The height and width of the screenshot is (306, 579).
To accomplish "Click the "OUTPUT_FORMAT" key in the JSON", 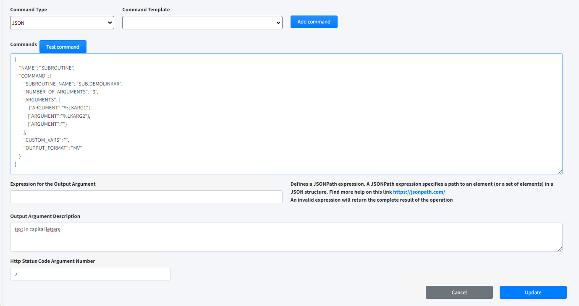I will coord(45,148).
